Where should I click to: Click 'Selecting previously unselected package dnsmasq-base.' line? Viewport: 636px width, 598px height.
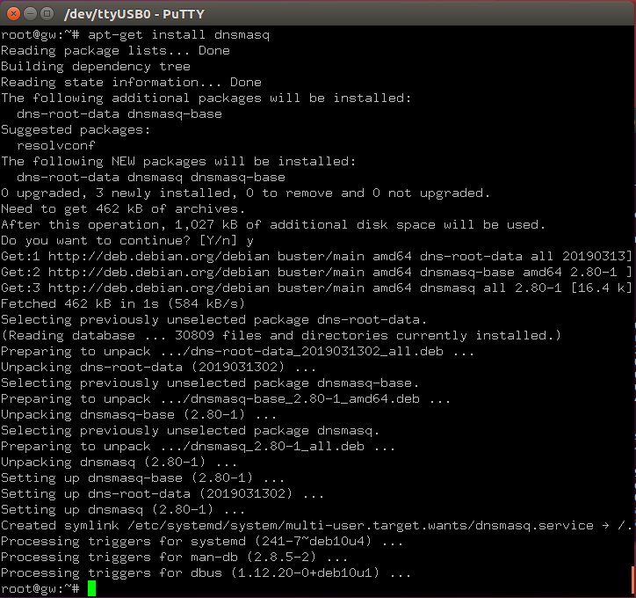[x=210, y=383]
